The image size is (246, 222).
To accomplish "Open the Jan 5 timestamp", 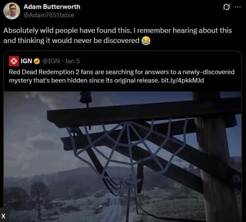I will (72, 61).
